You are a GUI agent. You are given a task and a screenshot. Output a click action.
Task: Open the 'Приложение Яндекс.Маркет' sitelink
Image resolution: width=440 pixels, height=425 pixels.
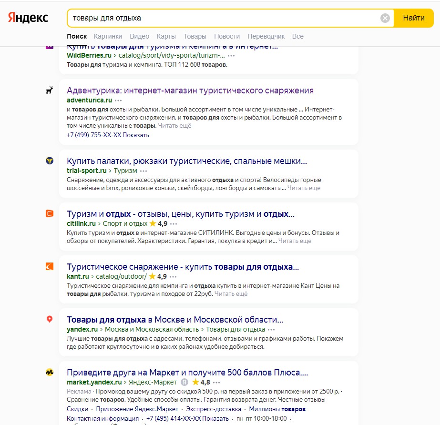[137, 409]
